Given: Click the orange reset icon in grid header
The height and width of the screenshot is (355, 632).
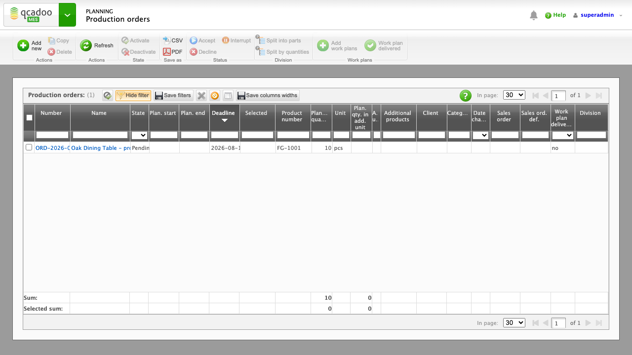Looking at the screenshot, I should (215, 96).
